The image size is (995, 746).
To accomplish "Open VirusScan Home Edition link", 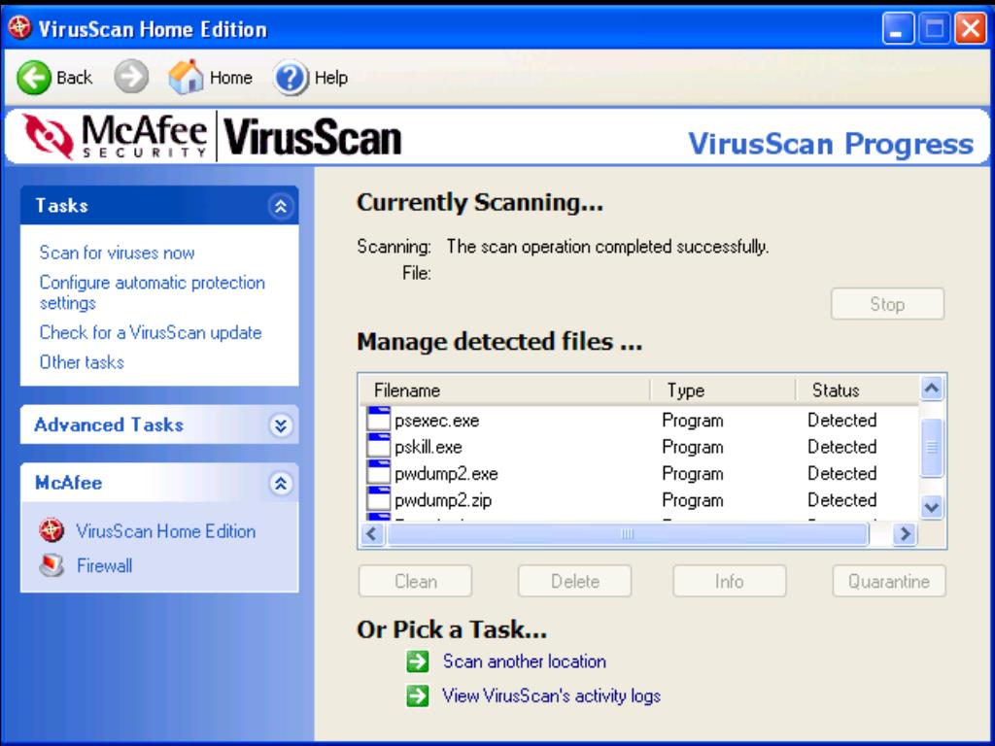I will pos(165,531).
